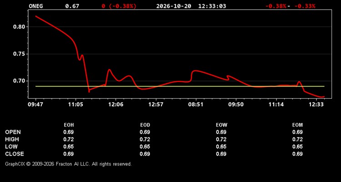Screen dimensions: 341x182
Task: Click the 12:33:03 timestamp
Action: [212, 6]
